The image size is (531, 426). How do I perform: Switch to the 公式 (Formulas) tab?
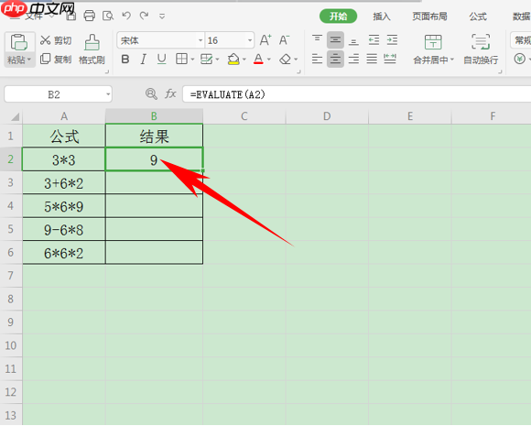478,16
